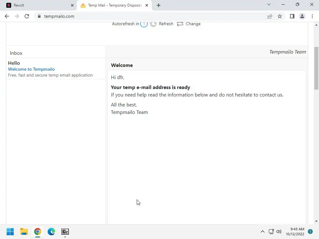Click the volume speaker tray icon
This screenshot has width=319, height=239.
point(279,232)
